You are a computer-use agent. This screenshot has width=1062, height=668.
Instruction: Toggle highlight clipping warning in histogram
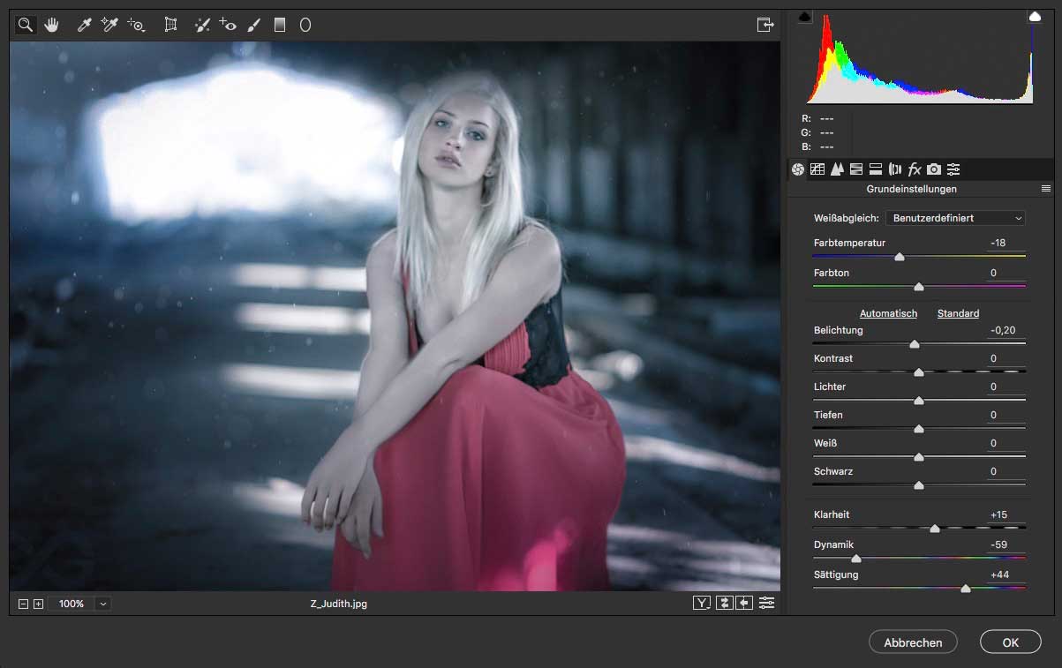pyautogui.click(x=1034, y=17)
